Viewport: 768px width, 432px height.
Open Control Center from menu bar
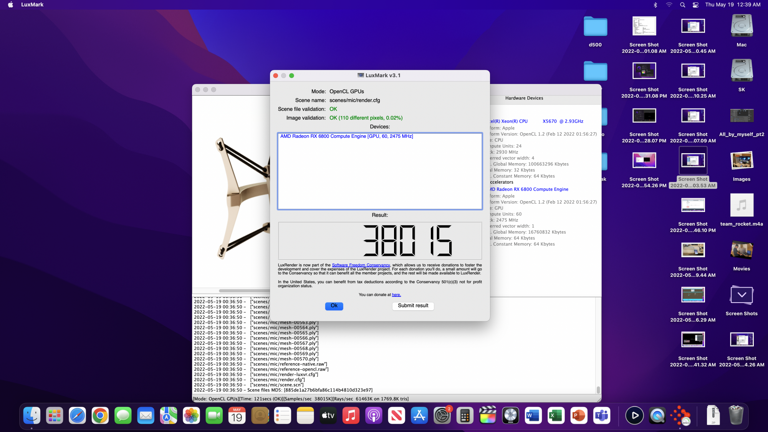click(695, 5)
